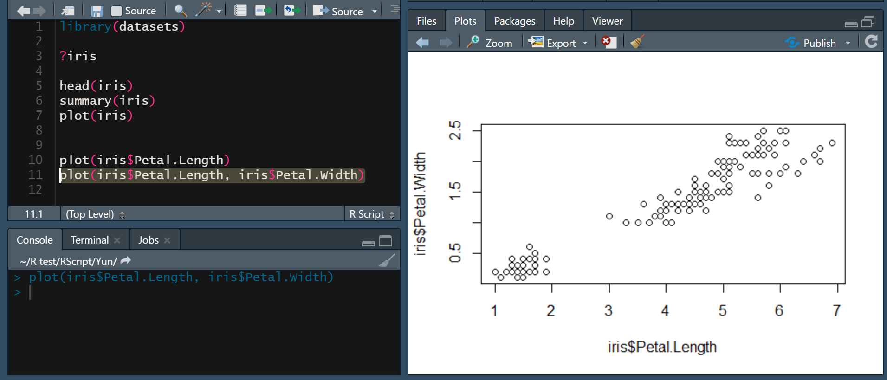Click the compile report notebook icon
Image resolution: width=887 pixels, height=380 pixels.
click(240, 10)
